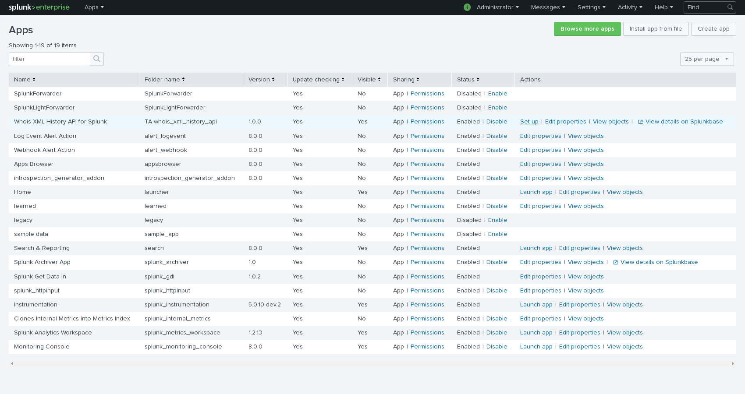The width and height of the screenshot is (745, 394).
Task: Open the Administrator menu
Action: tap(498, 7)
